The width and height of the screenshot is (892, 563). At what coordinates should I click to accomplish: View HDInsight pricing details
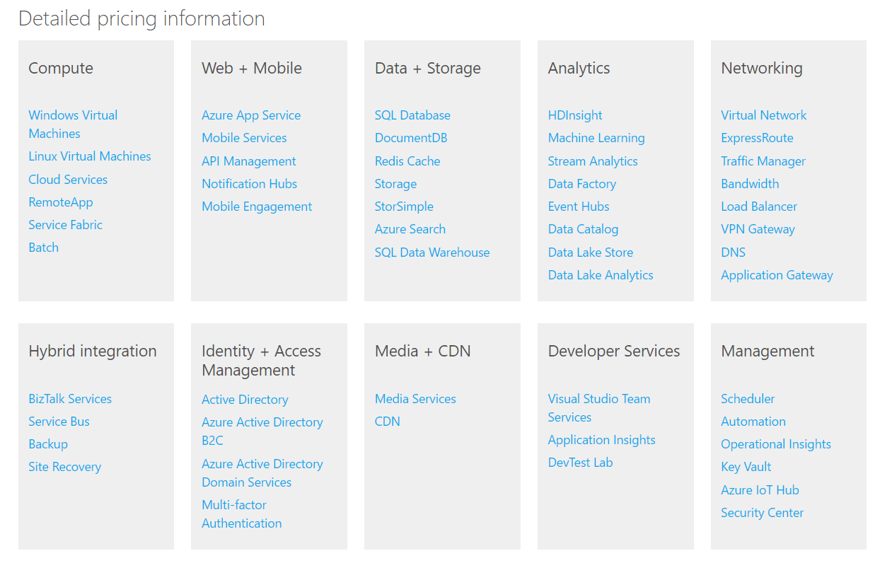tap(574, 115)
